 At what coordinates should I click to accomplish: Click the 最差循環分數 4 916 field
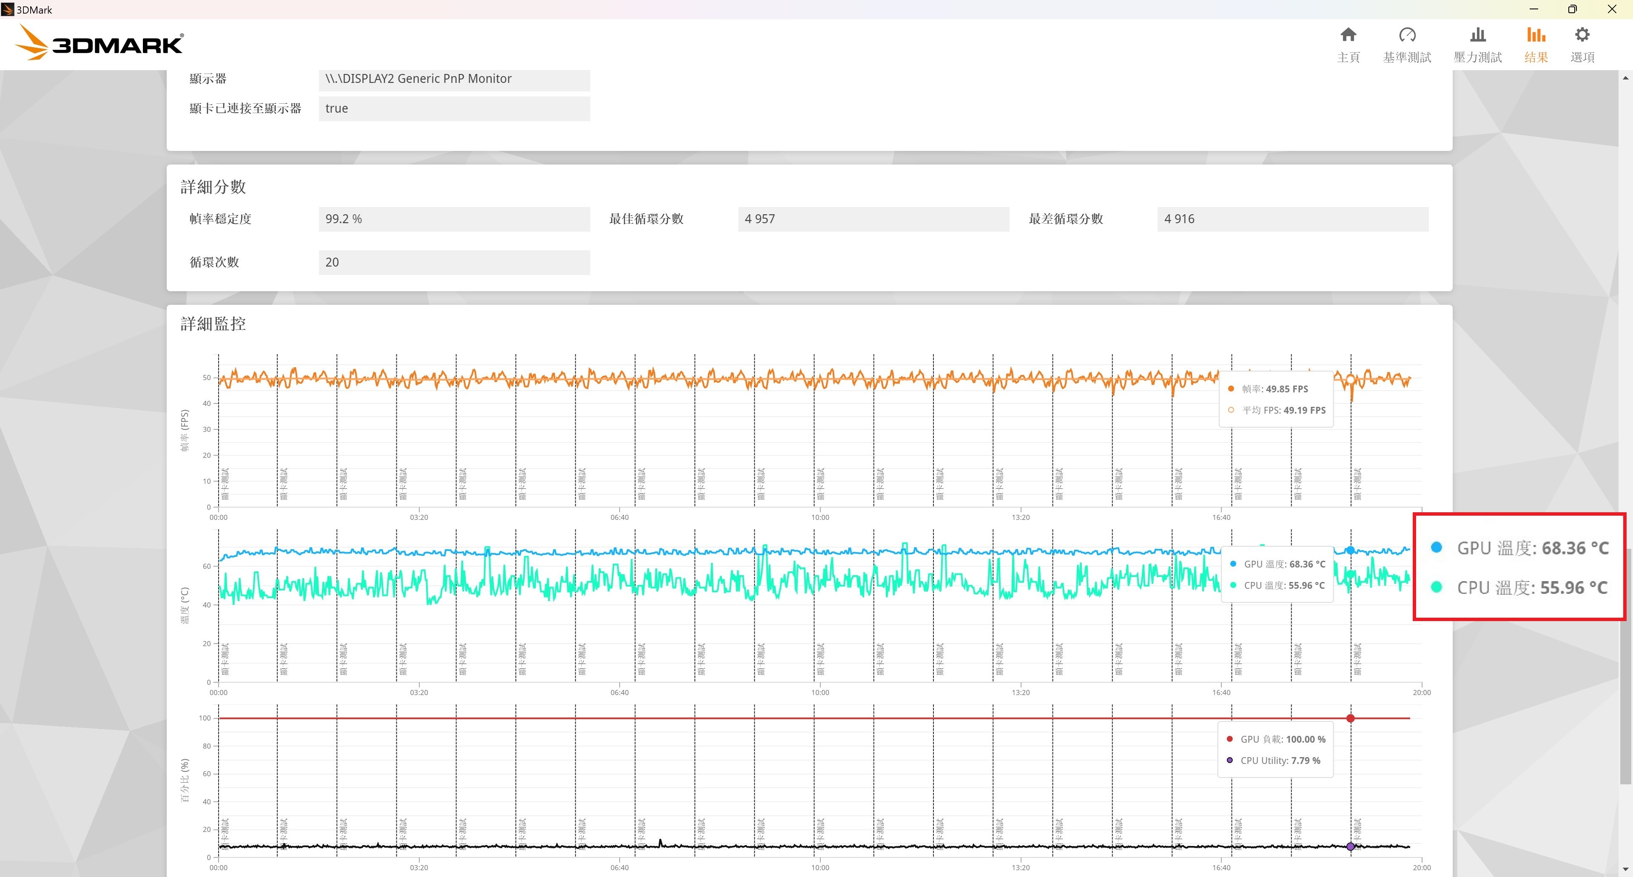pos(1293,219)
